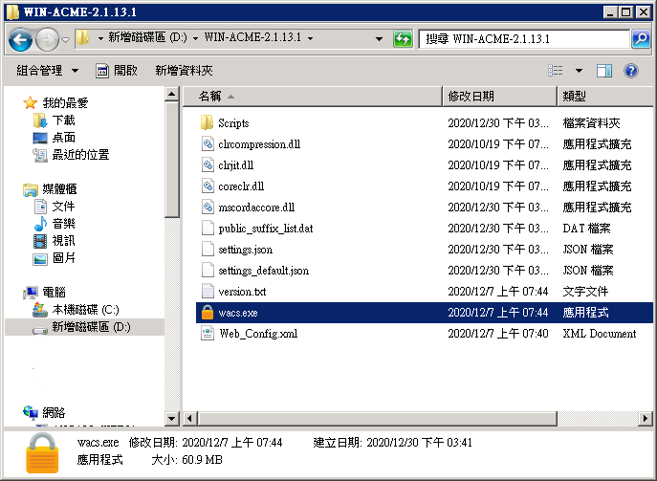Screen dimensions: 657x481
Task: Sort by the 修改日期 column header
Action: point(500,97)
